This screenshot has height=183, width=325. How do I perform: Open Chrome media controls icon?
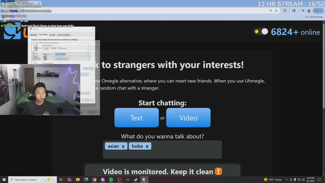pyautogui.click(x=303, y=11)
